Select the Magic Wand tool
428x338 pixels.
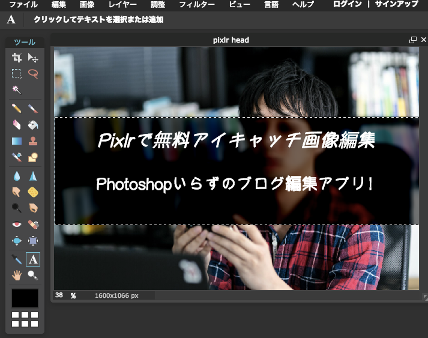[x=17, y=90]
